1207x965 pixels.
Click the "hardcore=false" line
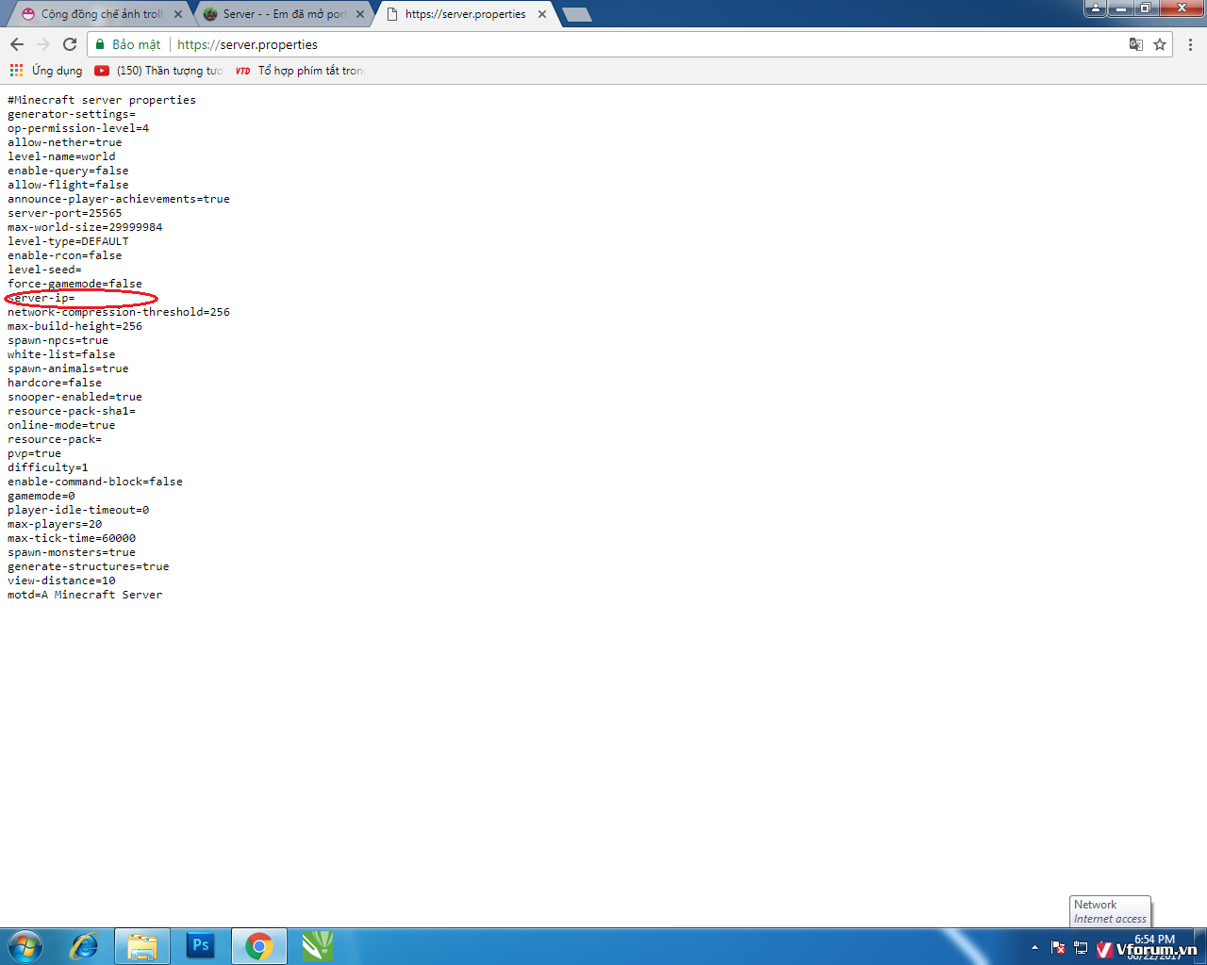55,383
